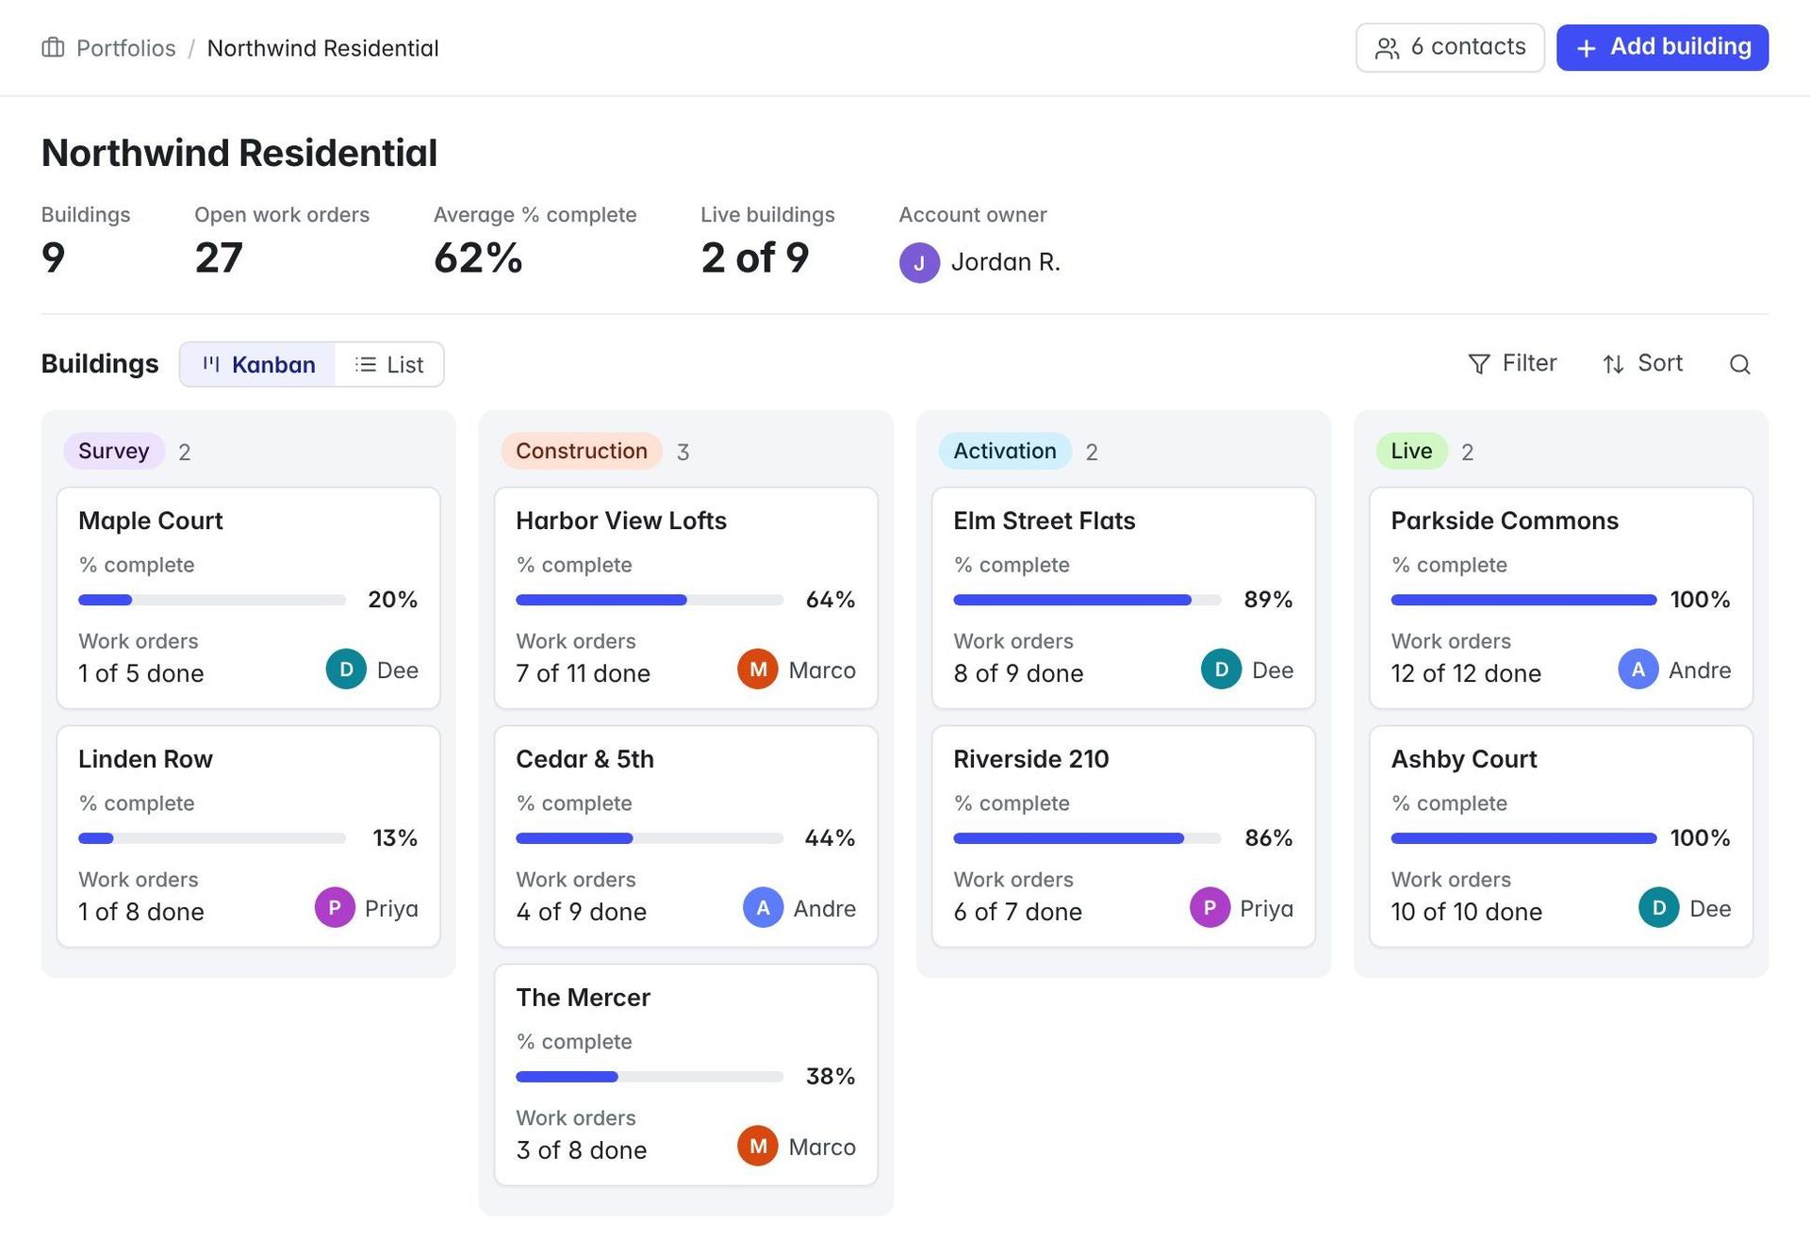Open the Portfolios breadcrumb link
Image resolution: width=1810 pixels, height=1239 pixels.
125,48
